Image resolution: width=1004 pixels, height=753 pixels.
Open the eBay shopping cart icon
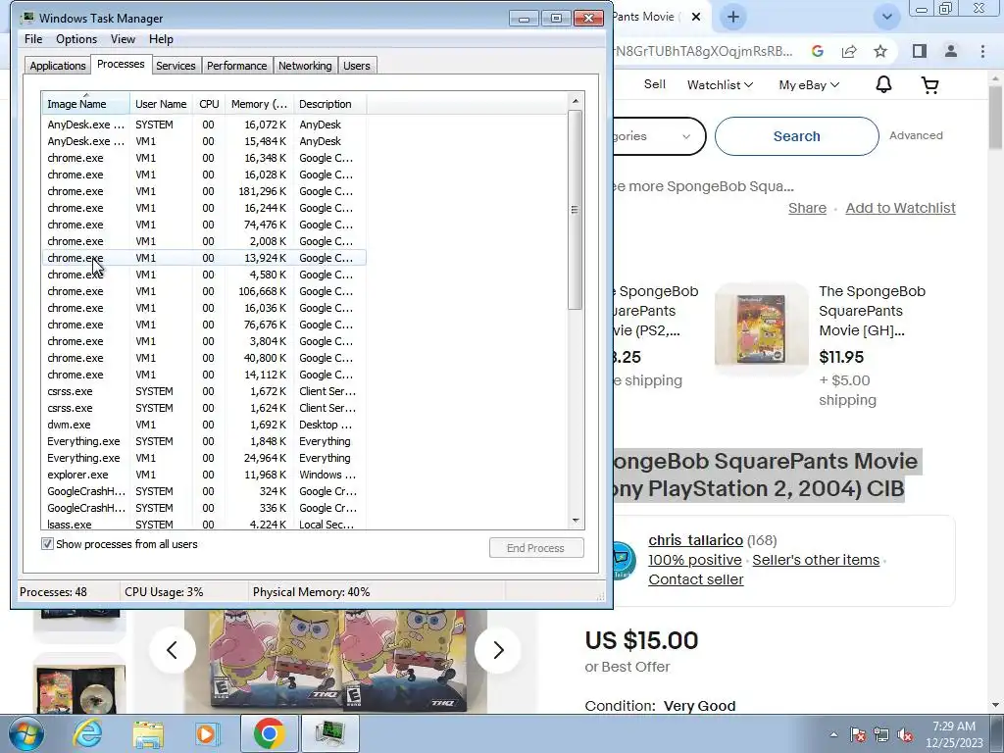click(929, 84)
